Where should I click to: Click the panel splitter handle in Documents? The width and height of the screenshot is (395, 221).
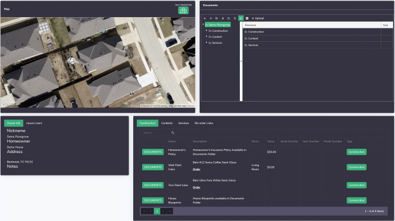point(241,61)
